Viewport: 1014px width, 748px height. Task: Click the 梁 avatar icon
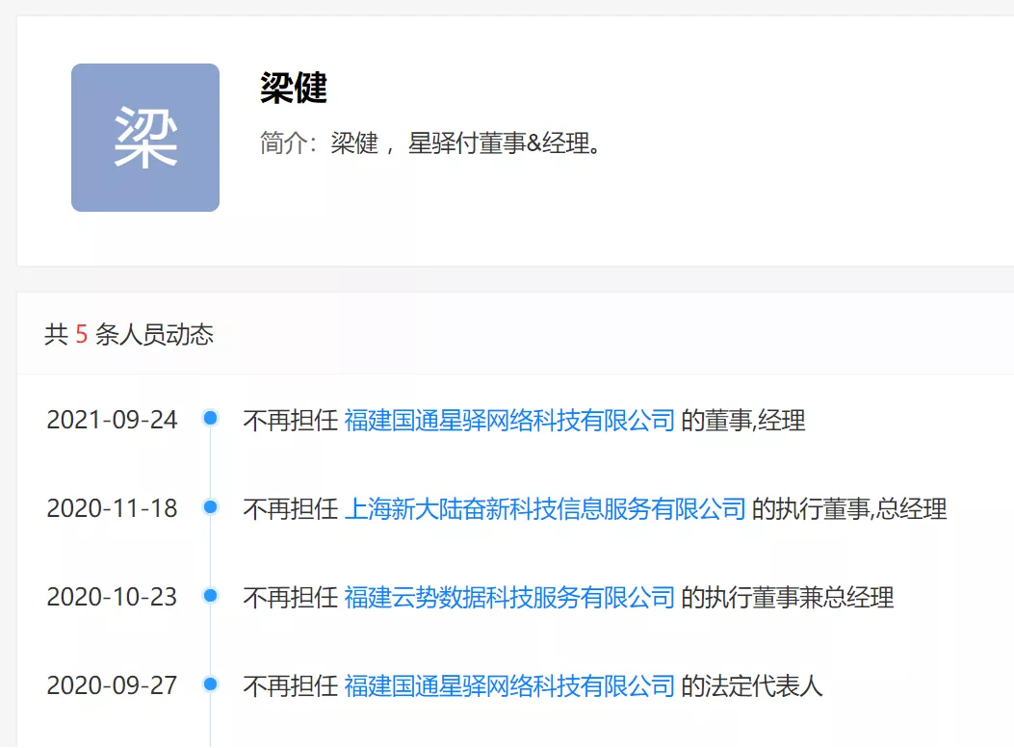pos(144,138)
